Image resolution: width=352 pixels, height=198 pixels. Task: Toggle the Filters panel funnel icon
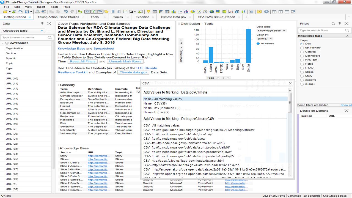coord(87,12)
